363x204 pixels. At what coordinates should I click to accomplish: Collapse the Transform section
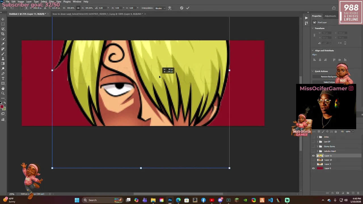click(x=313, y=28)
